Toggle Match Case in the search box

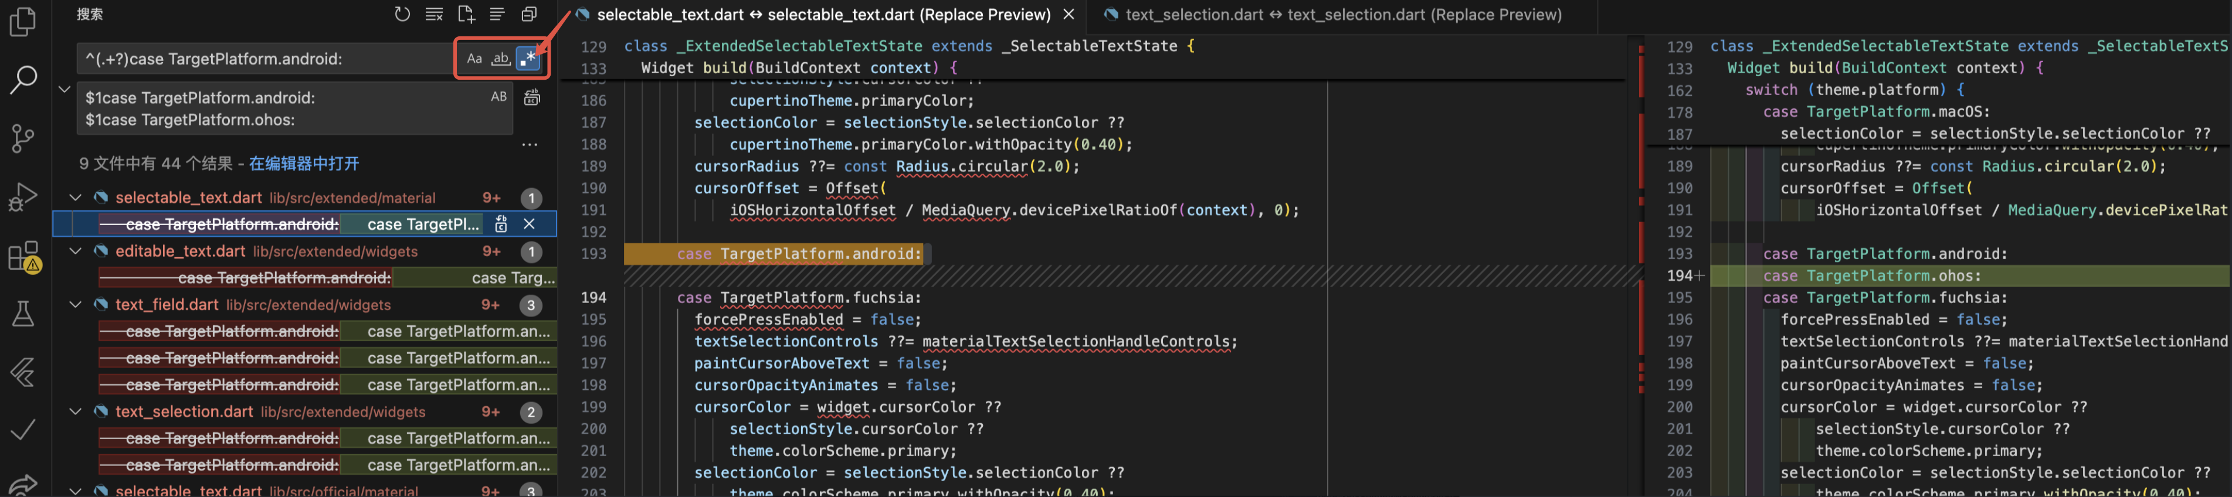click(474, 59)
